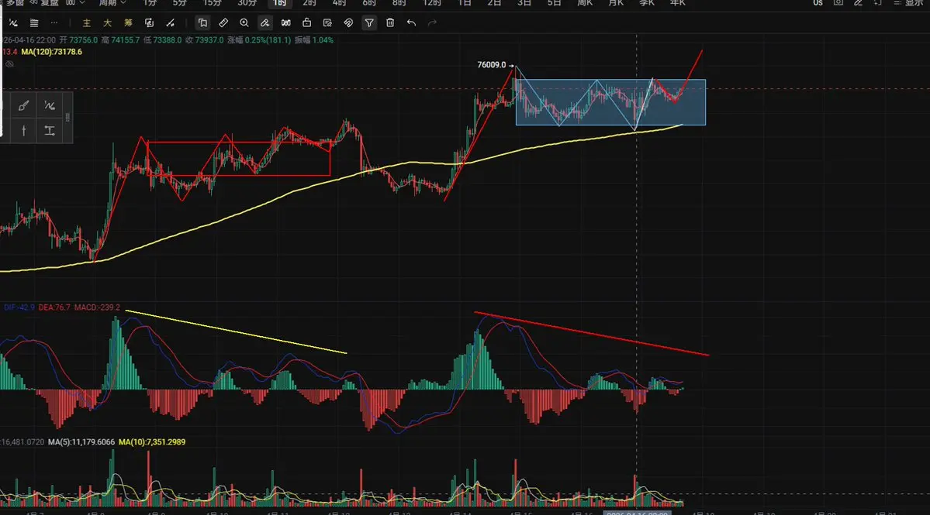Screen dimensions: 930x515
Task: Toggle the highlighted paint-pen drawing tool
Action: [x=265, y=23]
